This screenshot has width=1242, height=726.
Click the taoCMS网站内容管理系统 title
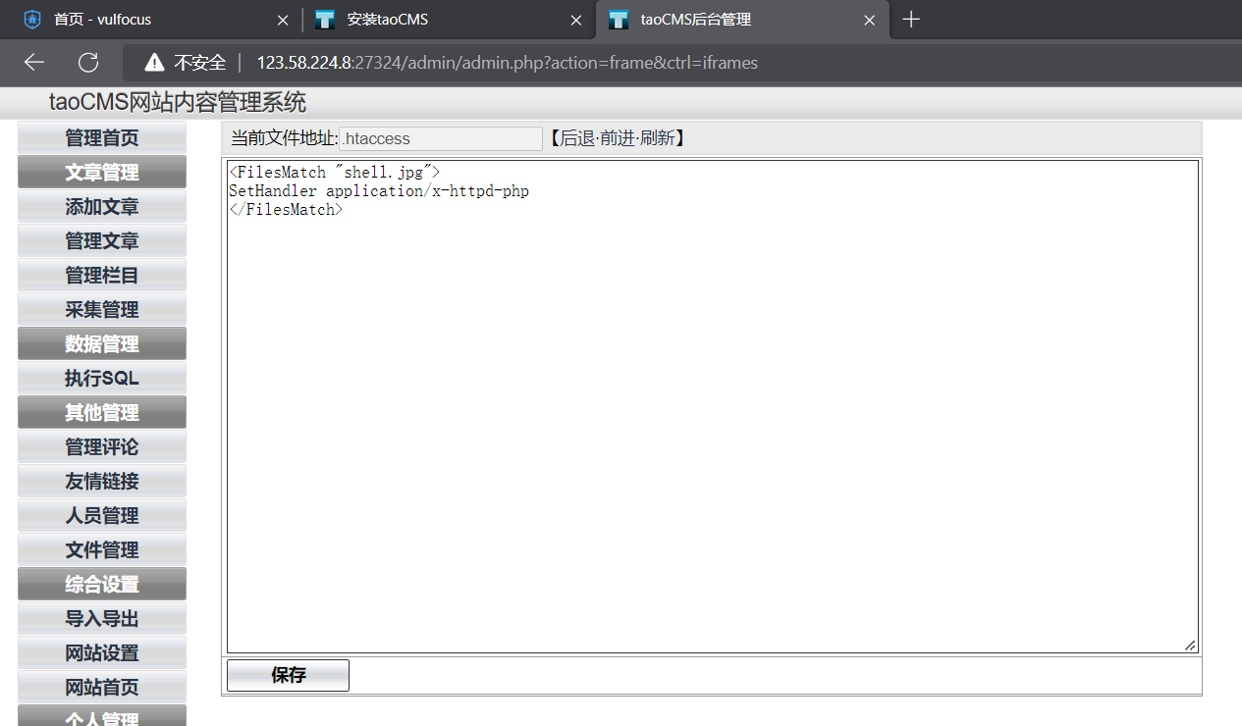coord(178,102)
